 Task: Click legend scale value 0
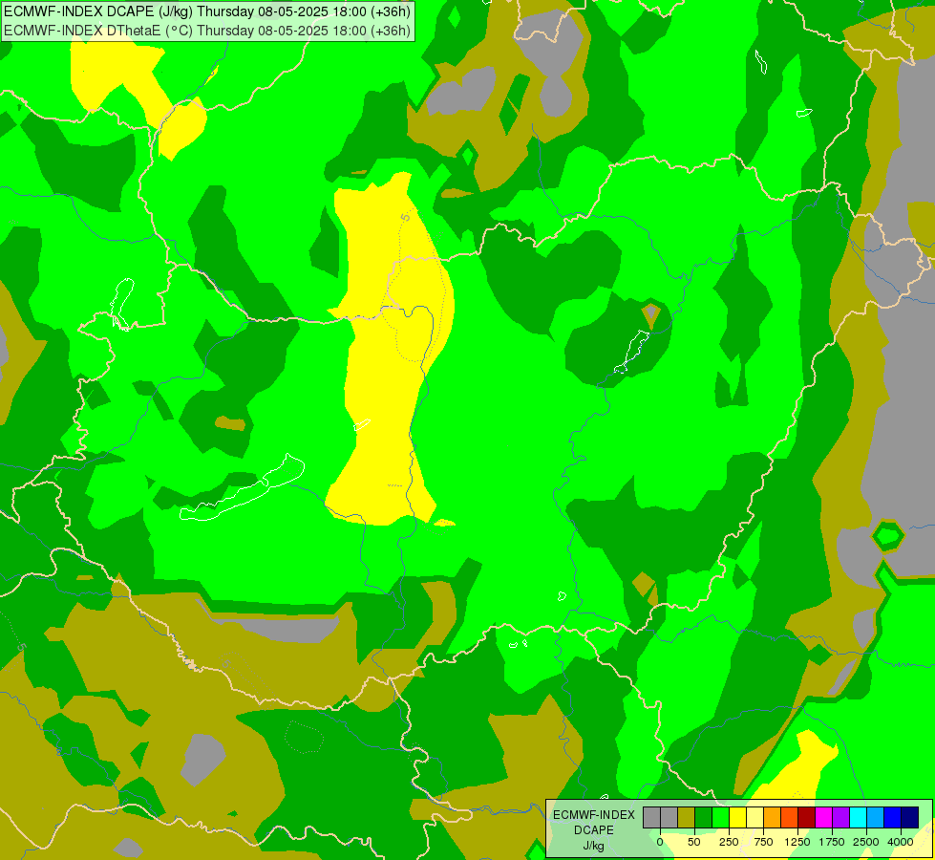click(x=660, y=842)
